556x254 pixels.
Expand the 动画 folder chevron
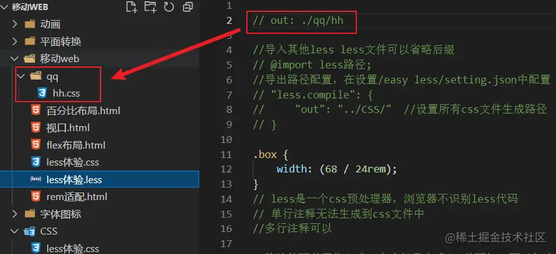click(x=14, y=24)
